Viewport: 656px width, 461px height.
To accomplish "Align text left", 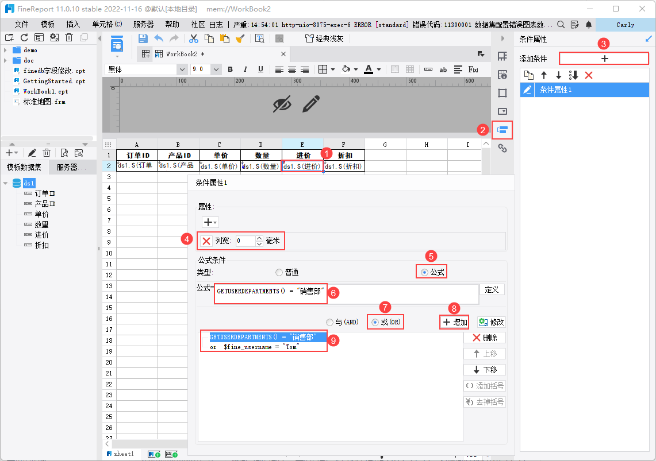I will tap(279, 69).
